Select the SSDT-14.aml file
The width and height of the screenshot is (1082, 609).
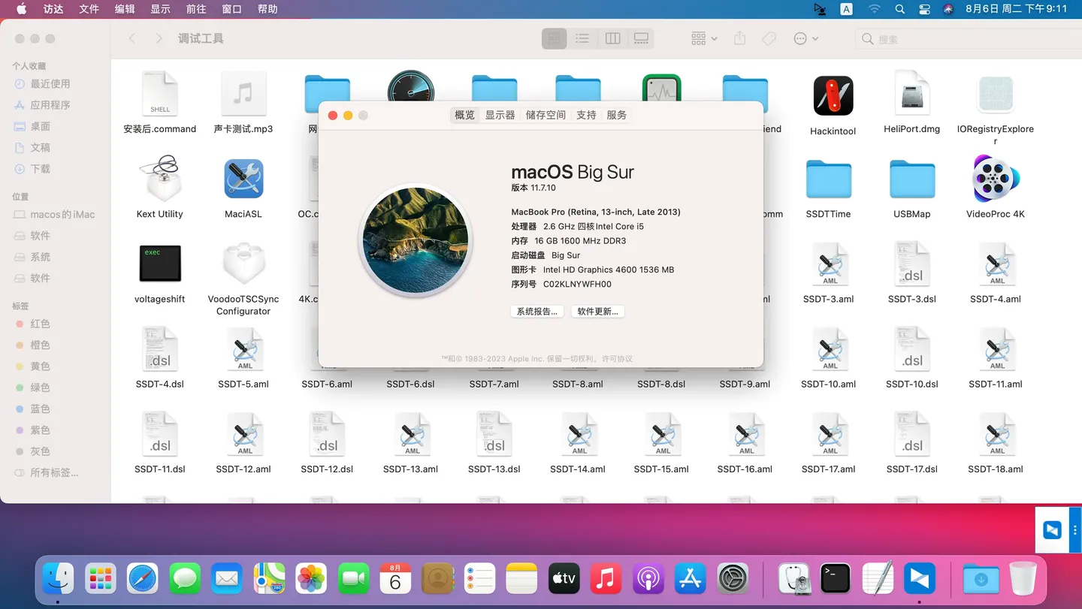tap(578, 434)
